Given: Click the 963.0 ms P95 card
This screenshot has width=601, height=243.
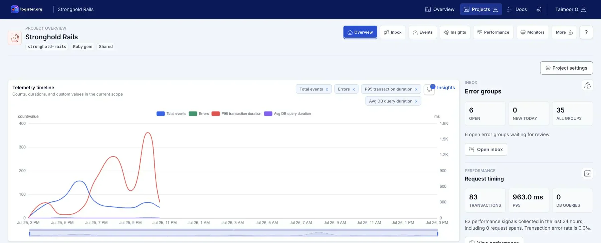Looking at the screenshot, I should (x=529, y=200).
